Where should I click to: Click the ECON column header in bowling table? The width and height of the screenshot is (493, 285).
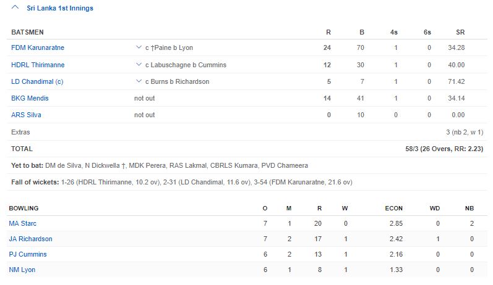click(393, 209)
